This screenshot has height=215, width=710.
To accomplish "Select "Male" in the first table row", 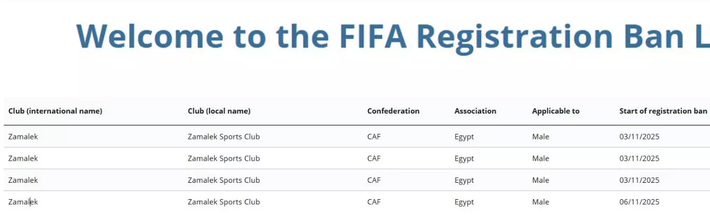I will click(540, 137).
